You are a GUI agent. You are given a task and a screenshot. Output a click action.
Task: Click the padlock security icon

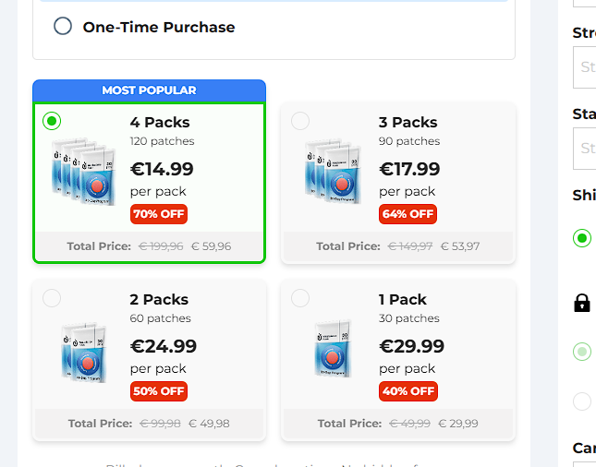582,303
